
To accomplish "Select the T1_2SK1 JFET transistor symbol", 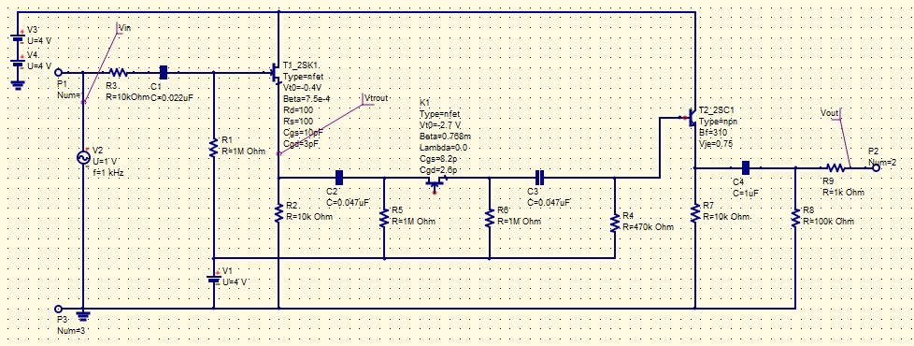I will pyautogui.click(x=276, y=74).
